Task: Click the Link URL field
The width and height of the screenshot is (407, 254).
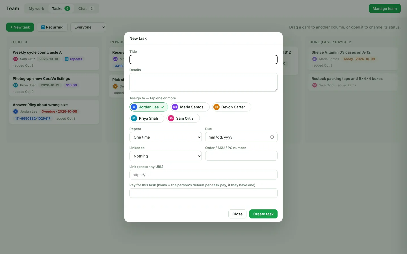Action: click(x=203, y=175)
